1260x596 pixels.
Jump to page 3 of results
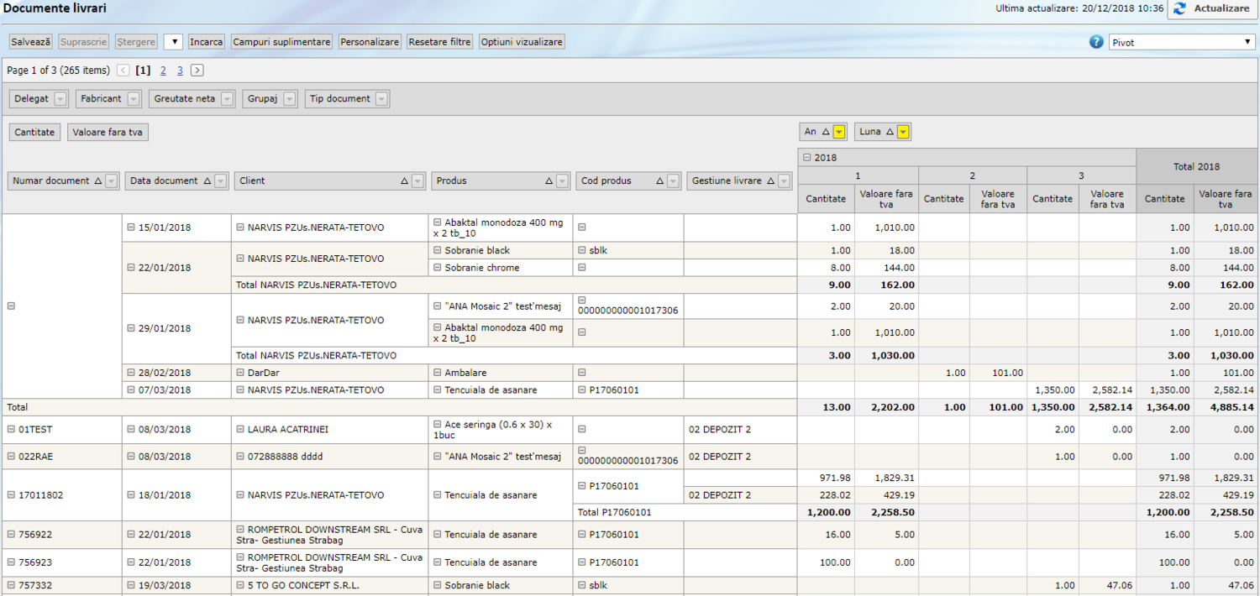tap(180, 71)
